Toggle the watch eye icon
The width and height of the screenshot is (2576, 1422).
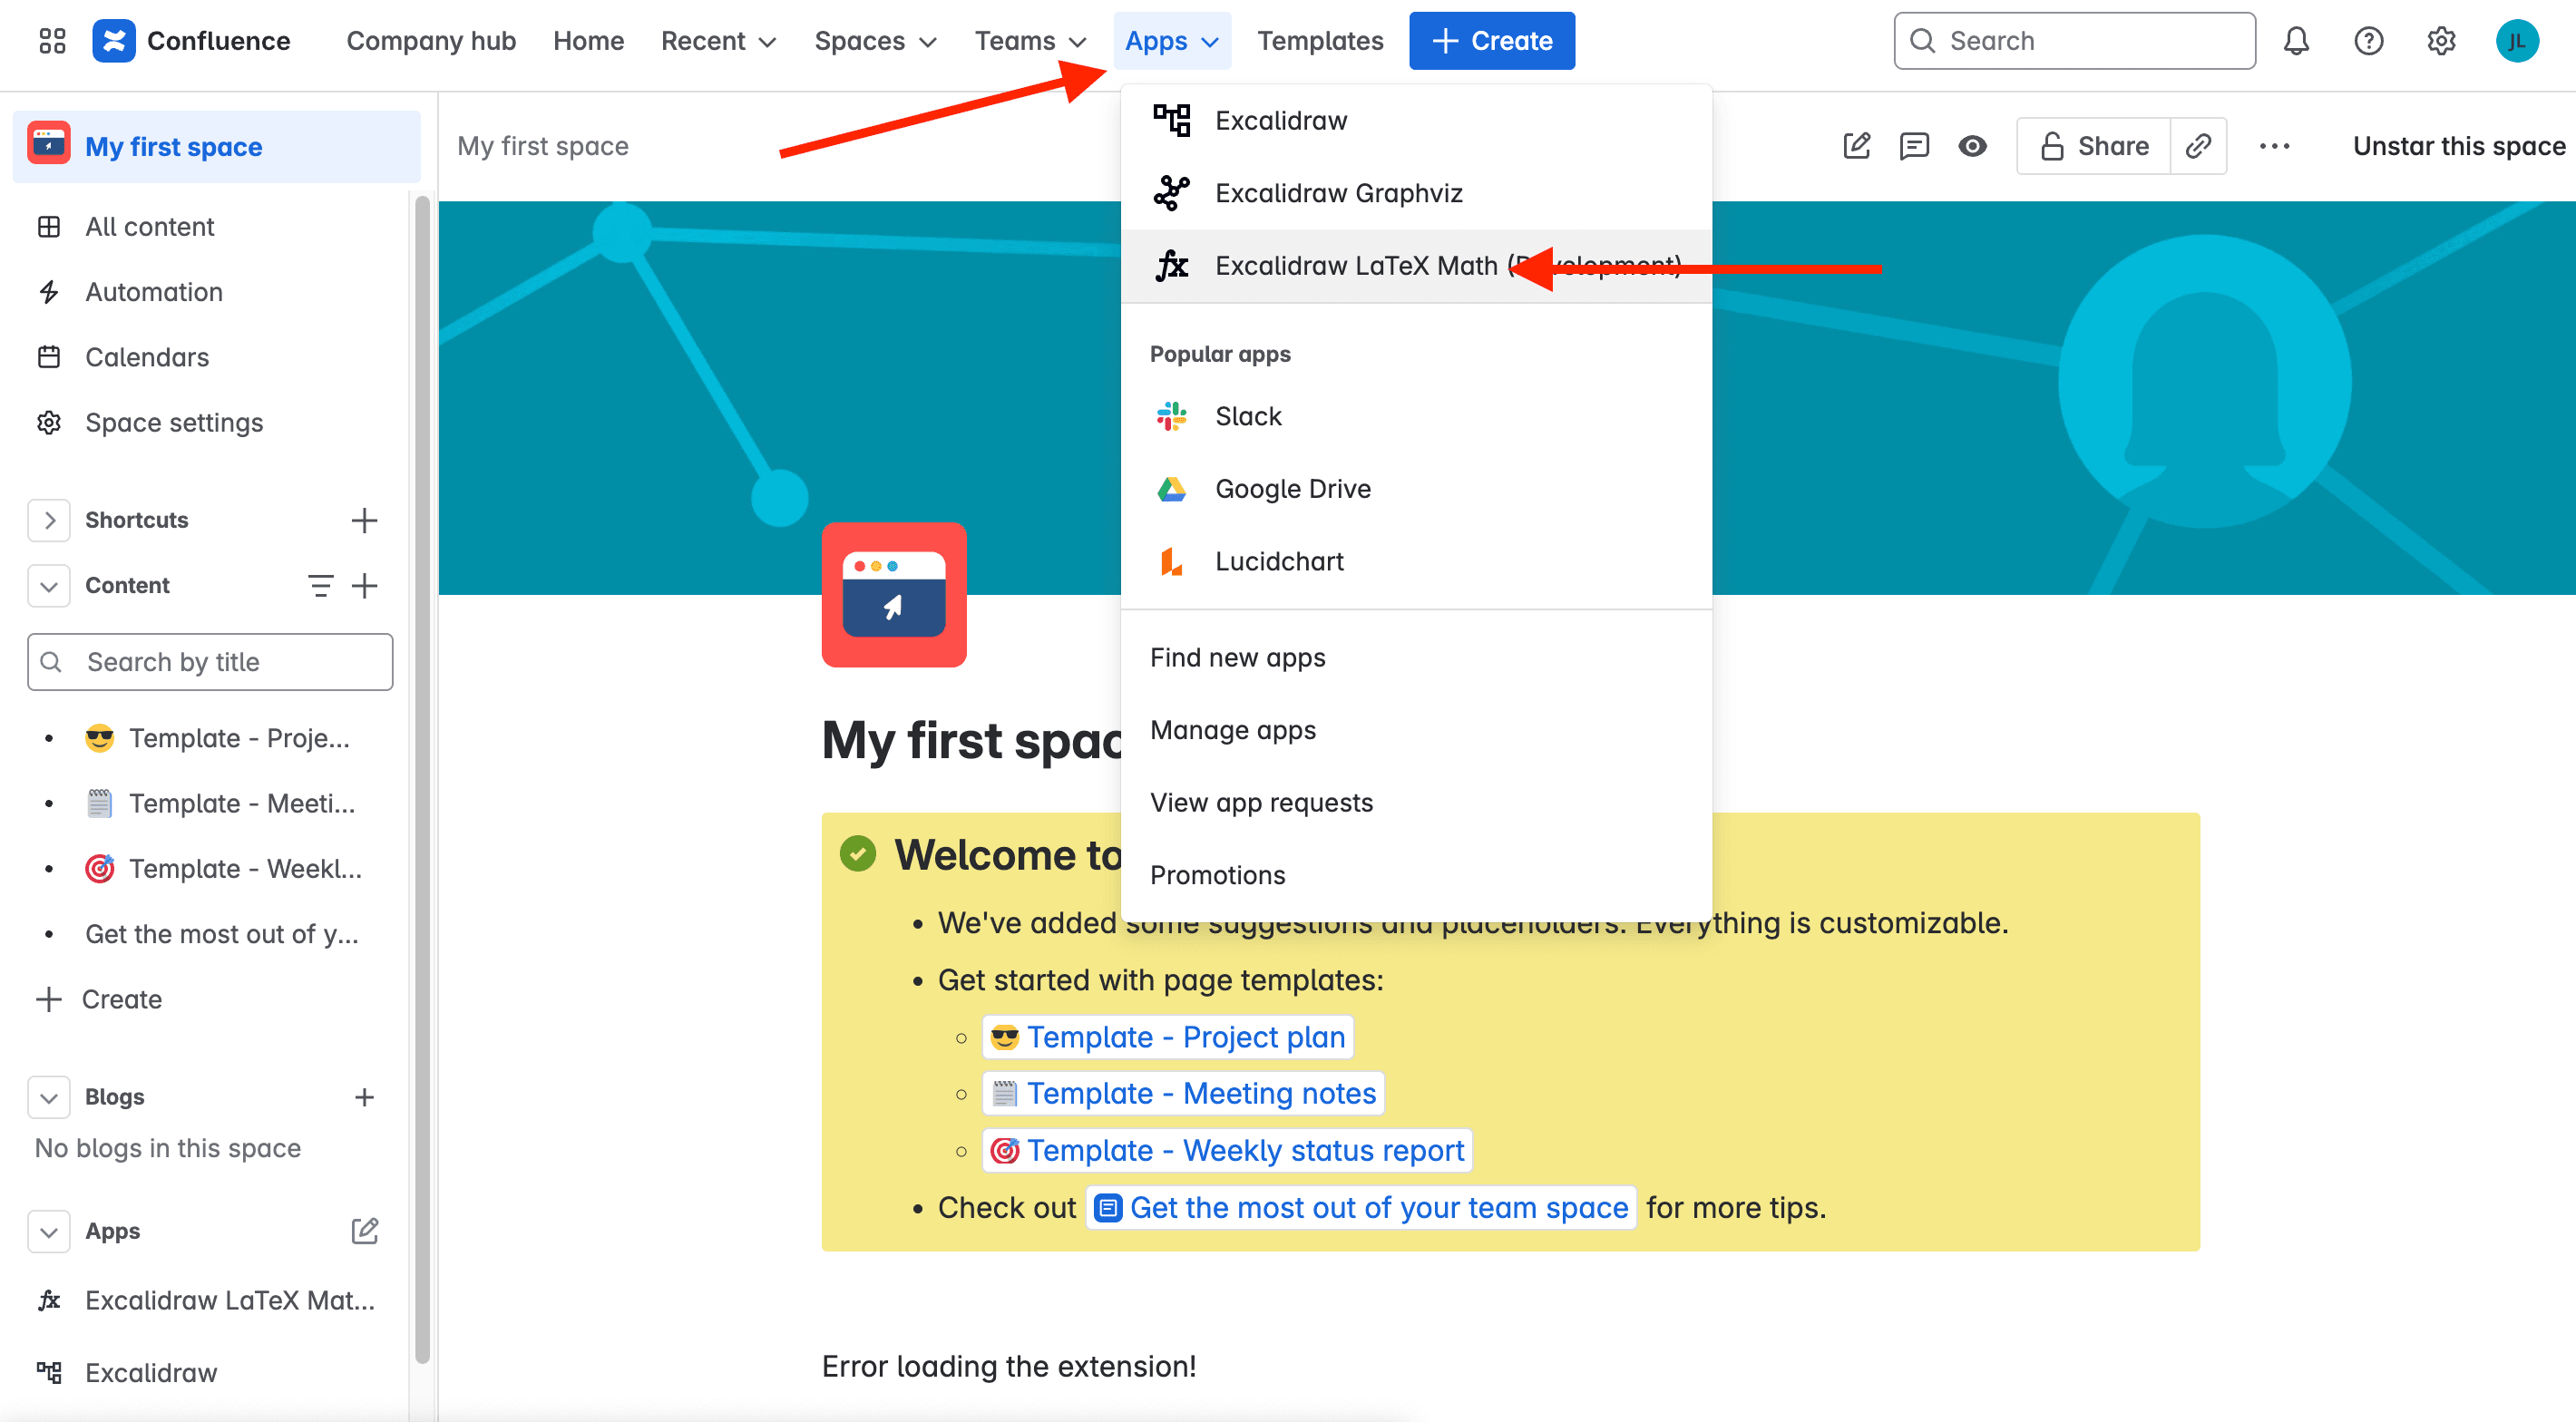click(1972, 146)
